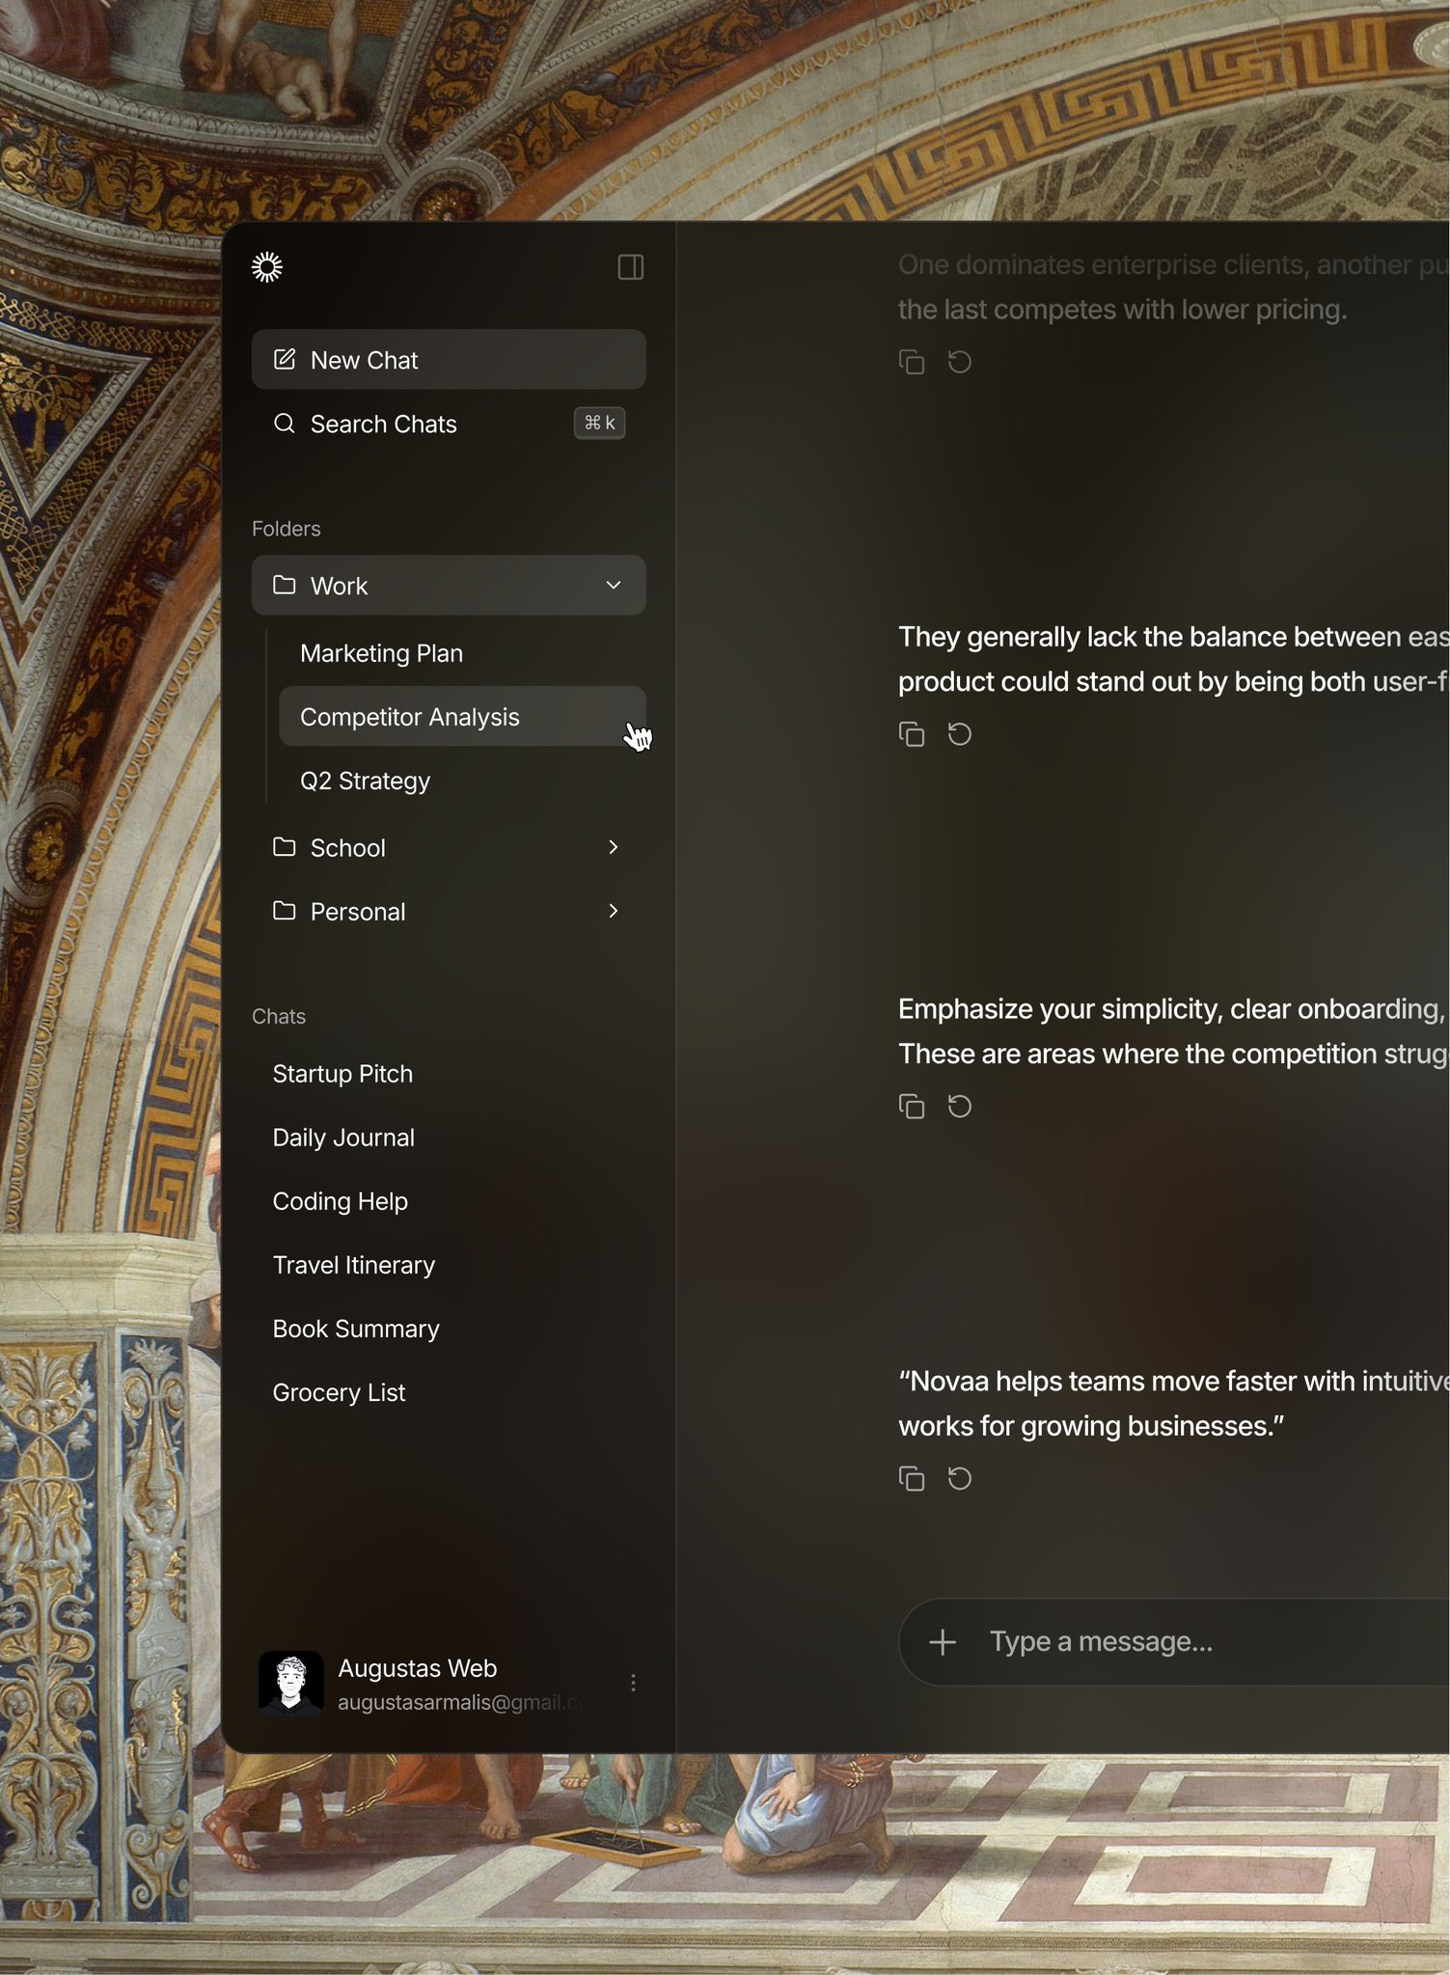Start a New Chat
Screen dimensions: 1450x1975
click(x=448, y=360)
